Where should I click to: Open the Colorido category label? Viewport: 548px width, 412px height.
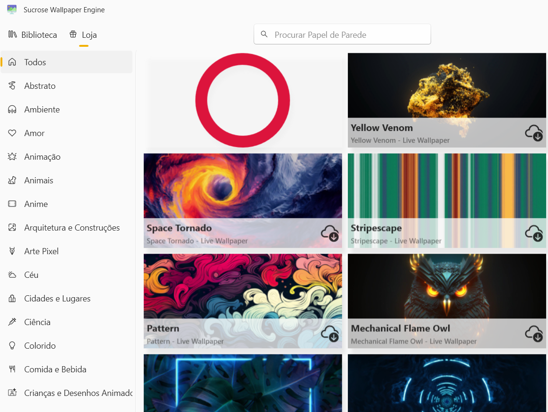point(40,346)
